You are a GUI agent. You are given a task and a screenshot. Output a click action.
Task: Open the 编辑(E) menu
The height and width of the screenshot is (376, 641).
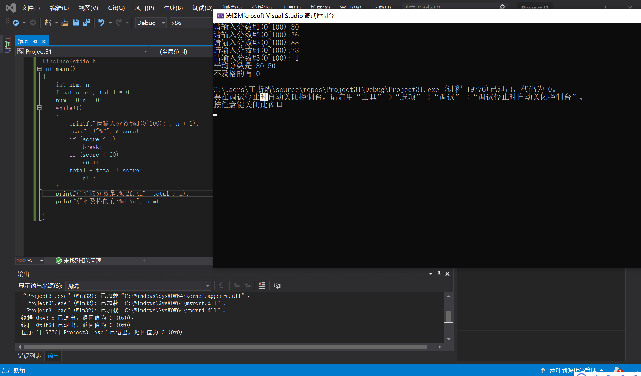(x=59, y=8)
